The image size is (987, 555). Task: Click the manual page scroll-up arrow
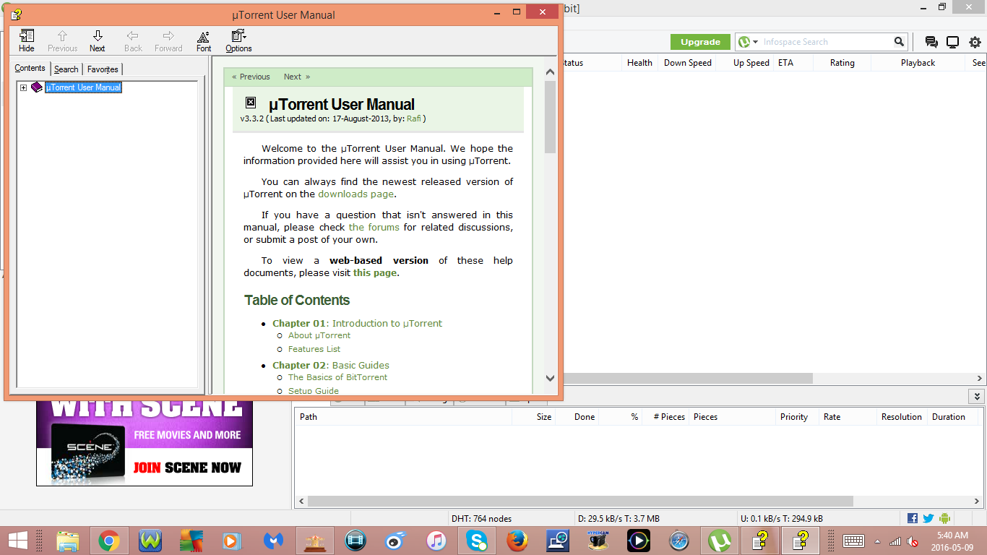click(550, 72)
